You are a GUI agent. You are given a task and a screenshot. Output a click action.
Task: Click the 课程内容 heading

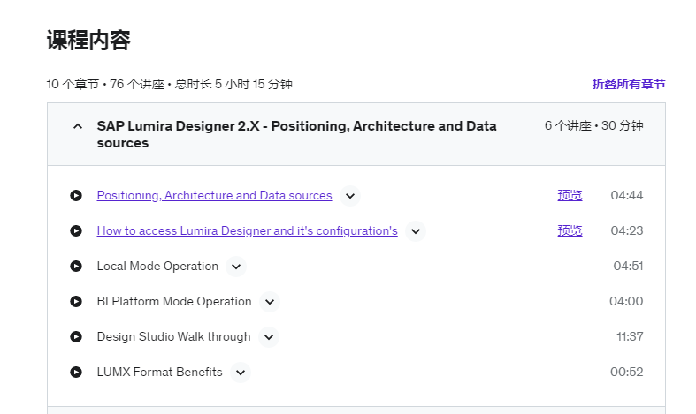(88, 41)
